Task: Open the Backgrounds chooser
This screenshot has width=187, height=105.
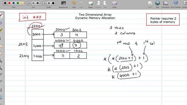Action: click(x=63, y=4)
